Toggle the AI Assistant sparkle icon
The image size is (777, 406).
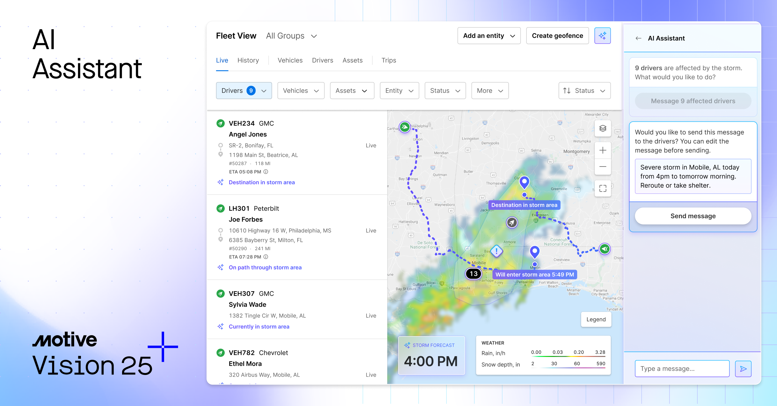(x=602, y=36)
